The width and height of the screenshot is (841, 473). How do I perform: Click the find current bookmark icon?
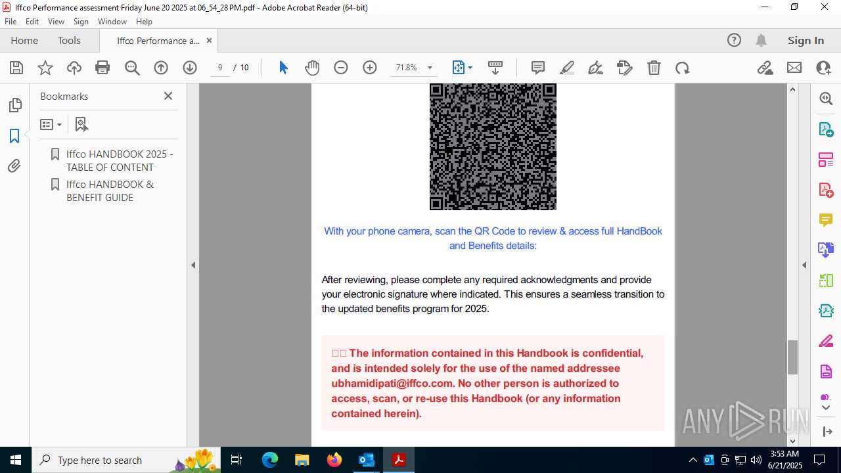(x=81, y=124)
